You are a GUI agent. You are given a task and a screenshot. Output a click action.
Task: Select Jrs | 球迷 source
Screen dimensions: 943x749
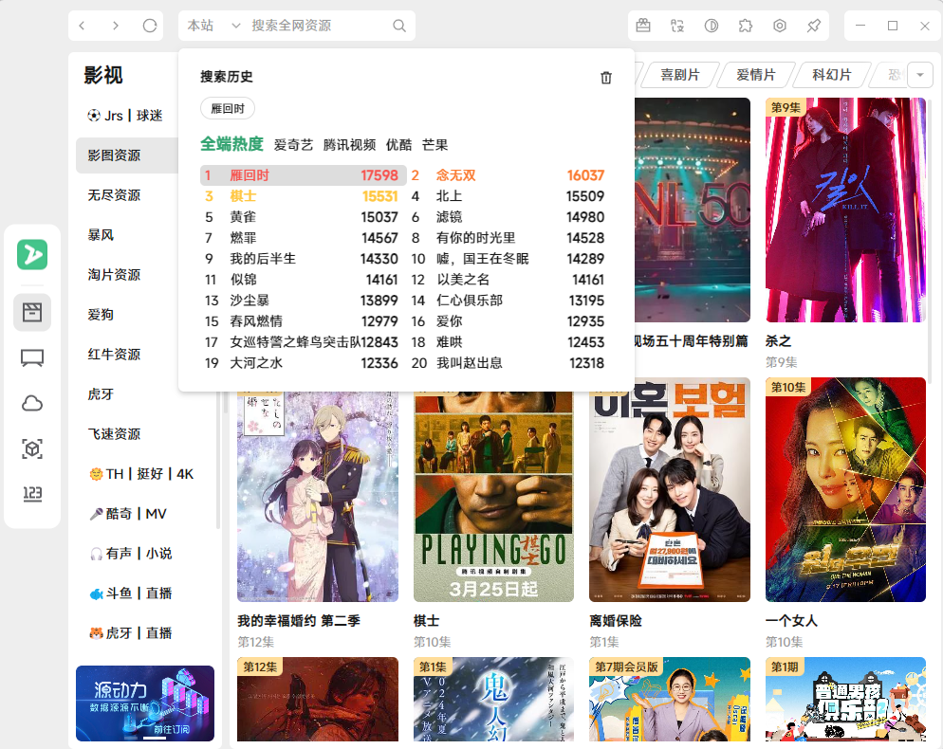point(127,116)
